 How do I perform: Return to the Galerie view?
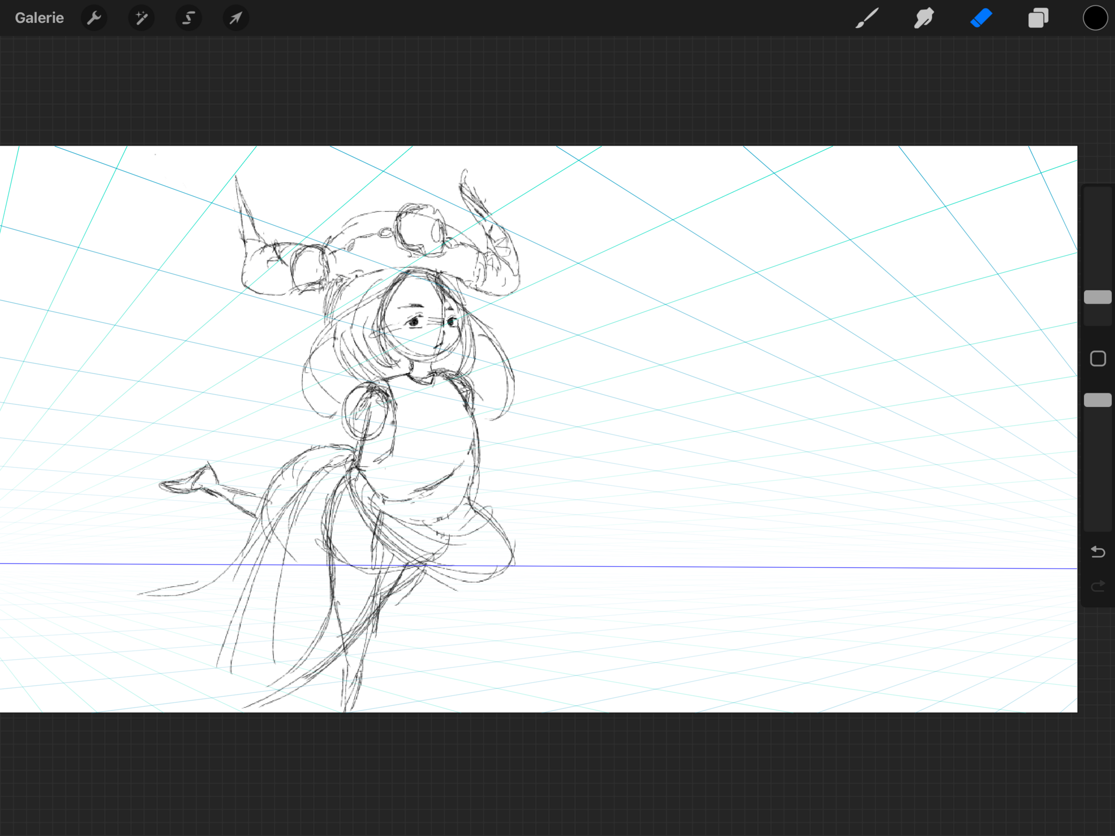[x=39, y=18]
